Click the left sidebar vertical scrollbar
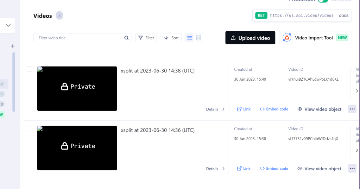This screenshot has width=360, height=189. coord(14,82)
